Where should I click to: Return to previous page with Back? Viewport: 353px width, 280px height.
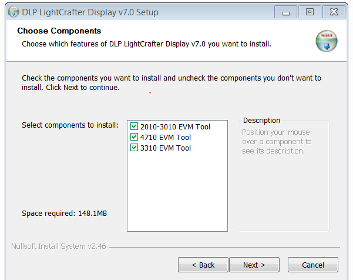203,265
